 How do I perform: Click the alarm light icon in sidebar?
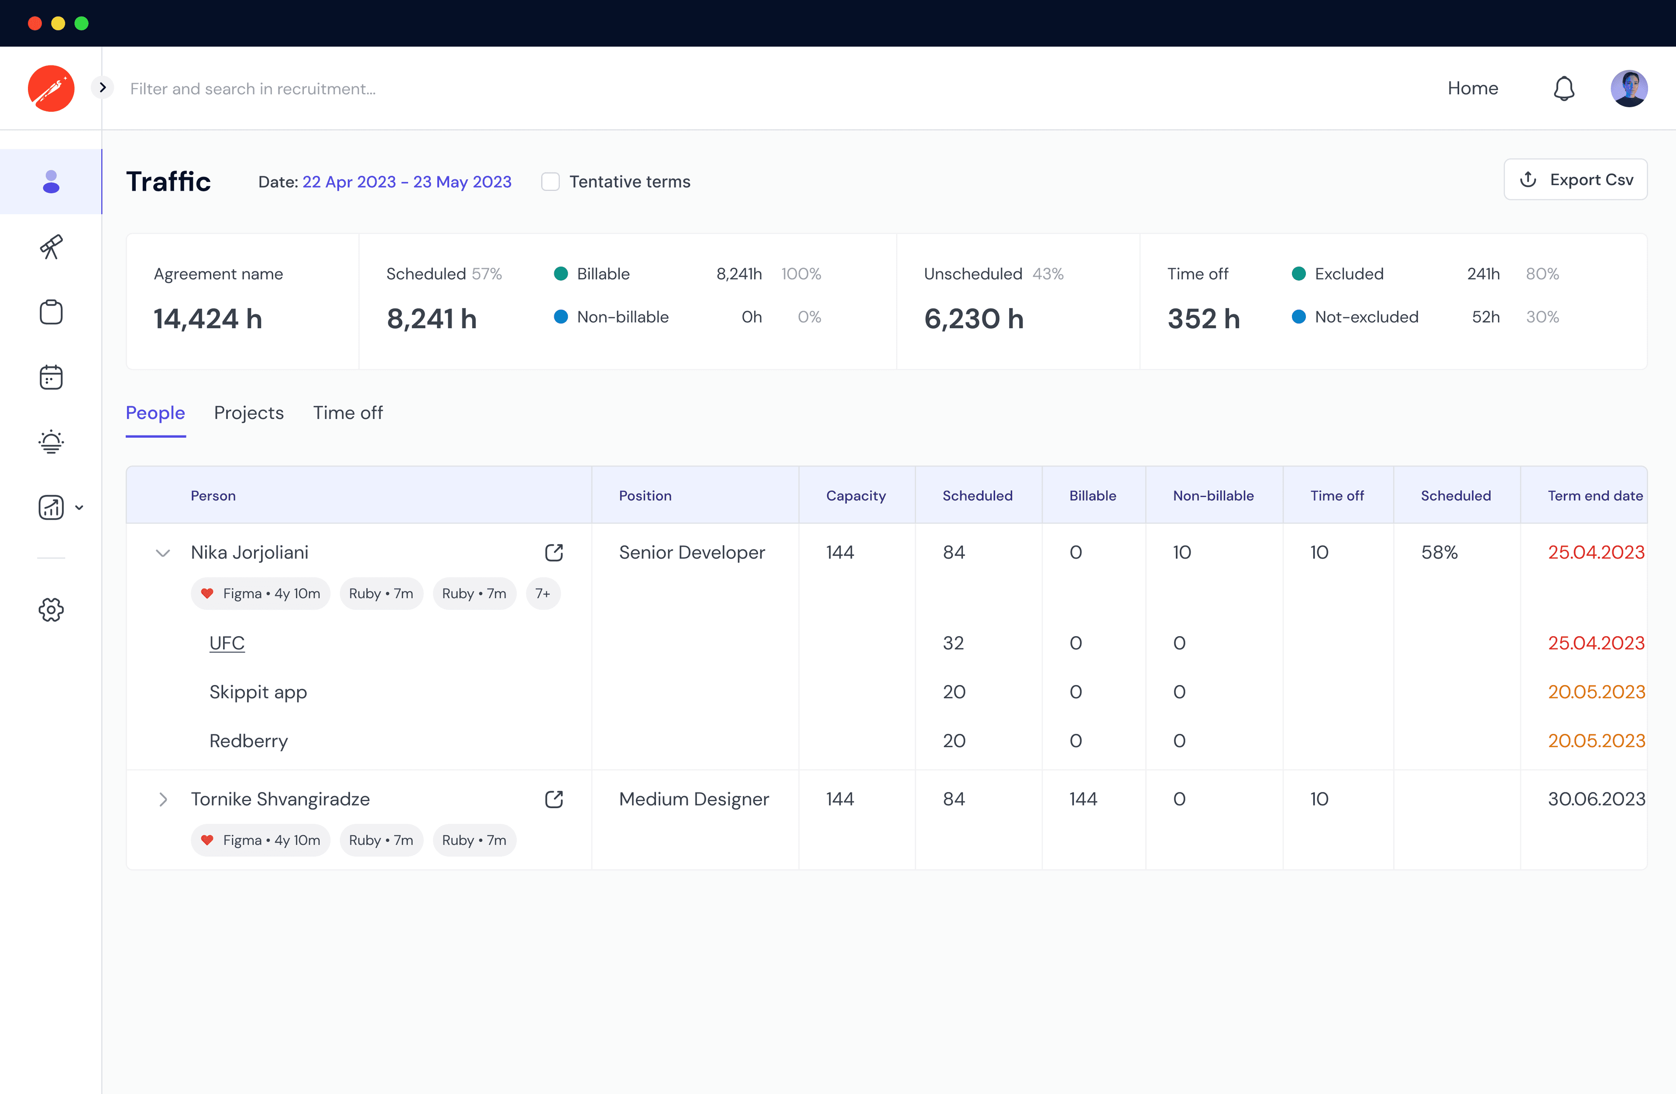coord(51,442)
